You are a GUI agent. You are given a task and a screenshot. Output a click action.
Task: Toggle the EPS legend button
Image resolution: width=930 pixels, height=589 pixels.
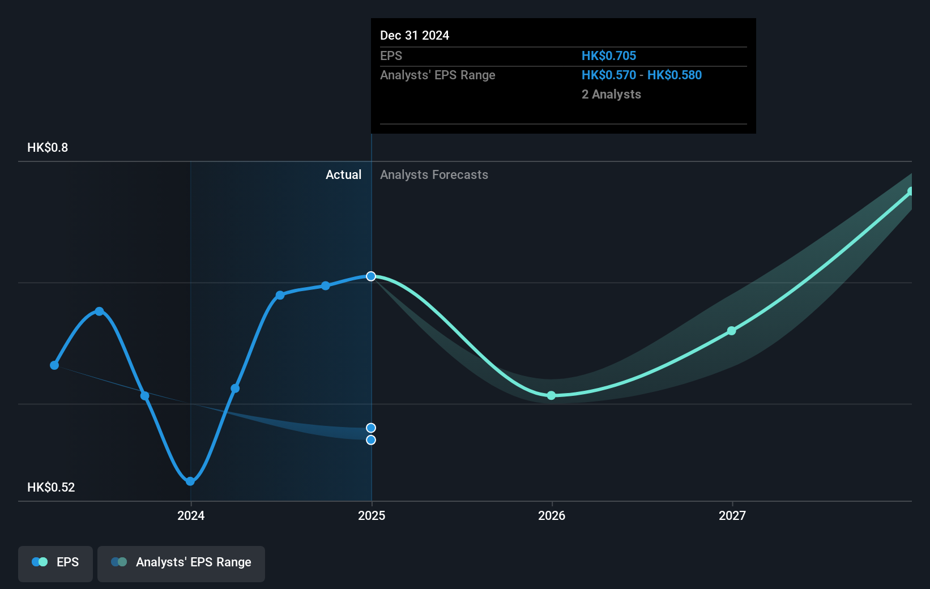pos(56,564)
